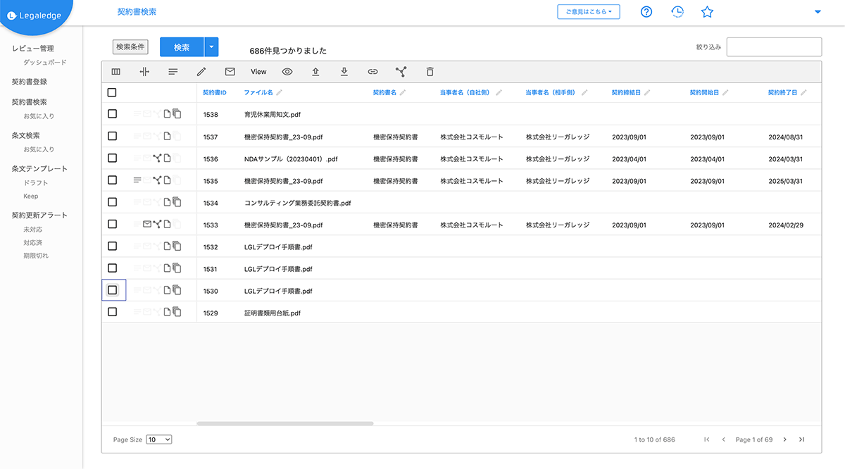
Task: Click the copy icon in row 1538
Action: (x=177, y=114)
